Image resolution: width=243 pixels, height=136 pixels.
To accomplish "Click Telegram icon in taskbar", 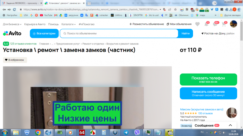I will [126, 133].
